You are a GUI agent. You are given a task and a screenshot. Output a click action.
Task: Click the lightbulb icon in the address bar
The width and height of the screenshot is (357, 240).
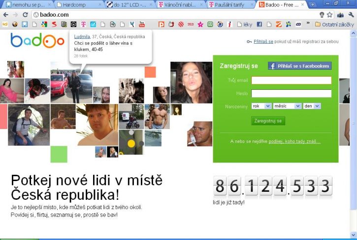tap(322, 15)
